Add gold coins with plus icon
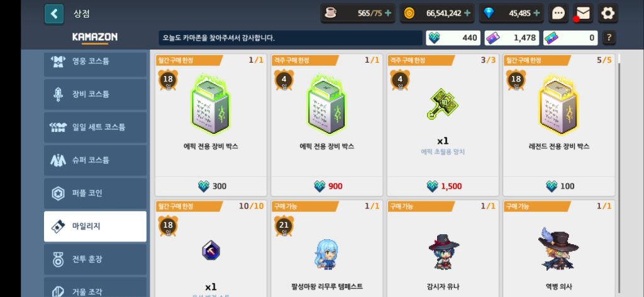The height and width of the screenshot is (297, 644). pyautogui.click(x=467, y=13)
